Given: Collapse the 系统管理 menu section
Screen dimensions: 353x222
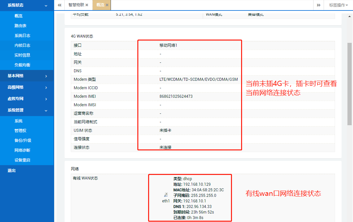Looking at the screenshot, I should click(27, 110).
